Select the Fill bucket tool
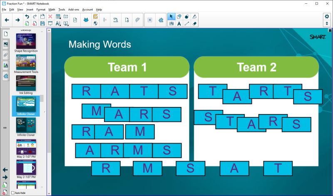Viewport: 333px width, 196px height. pos(194,17)
